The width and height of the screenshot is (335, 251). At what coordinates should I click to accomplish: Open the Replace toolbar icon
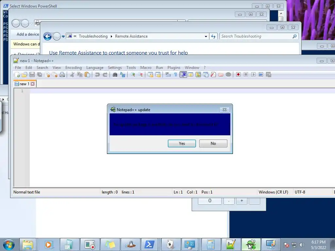123,75
